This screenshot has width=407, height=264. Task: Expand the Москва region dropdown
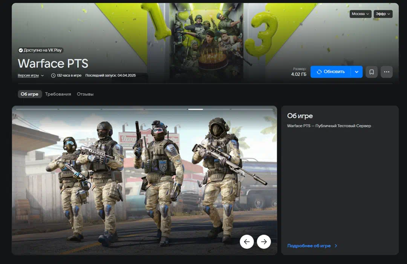click(360, 14)
